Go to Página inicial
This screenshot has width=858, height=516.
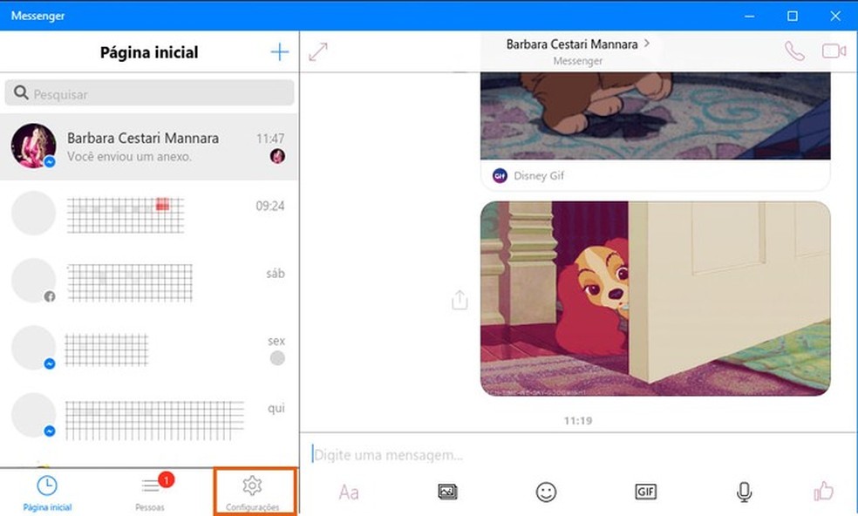[x=46, y=491]
